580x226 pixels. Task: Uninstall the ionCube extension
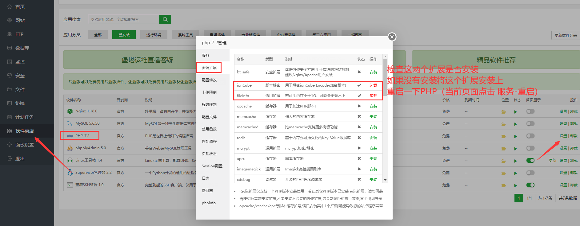click(x=373, y=85)
